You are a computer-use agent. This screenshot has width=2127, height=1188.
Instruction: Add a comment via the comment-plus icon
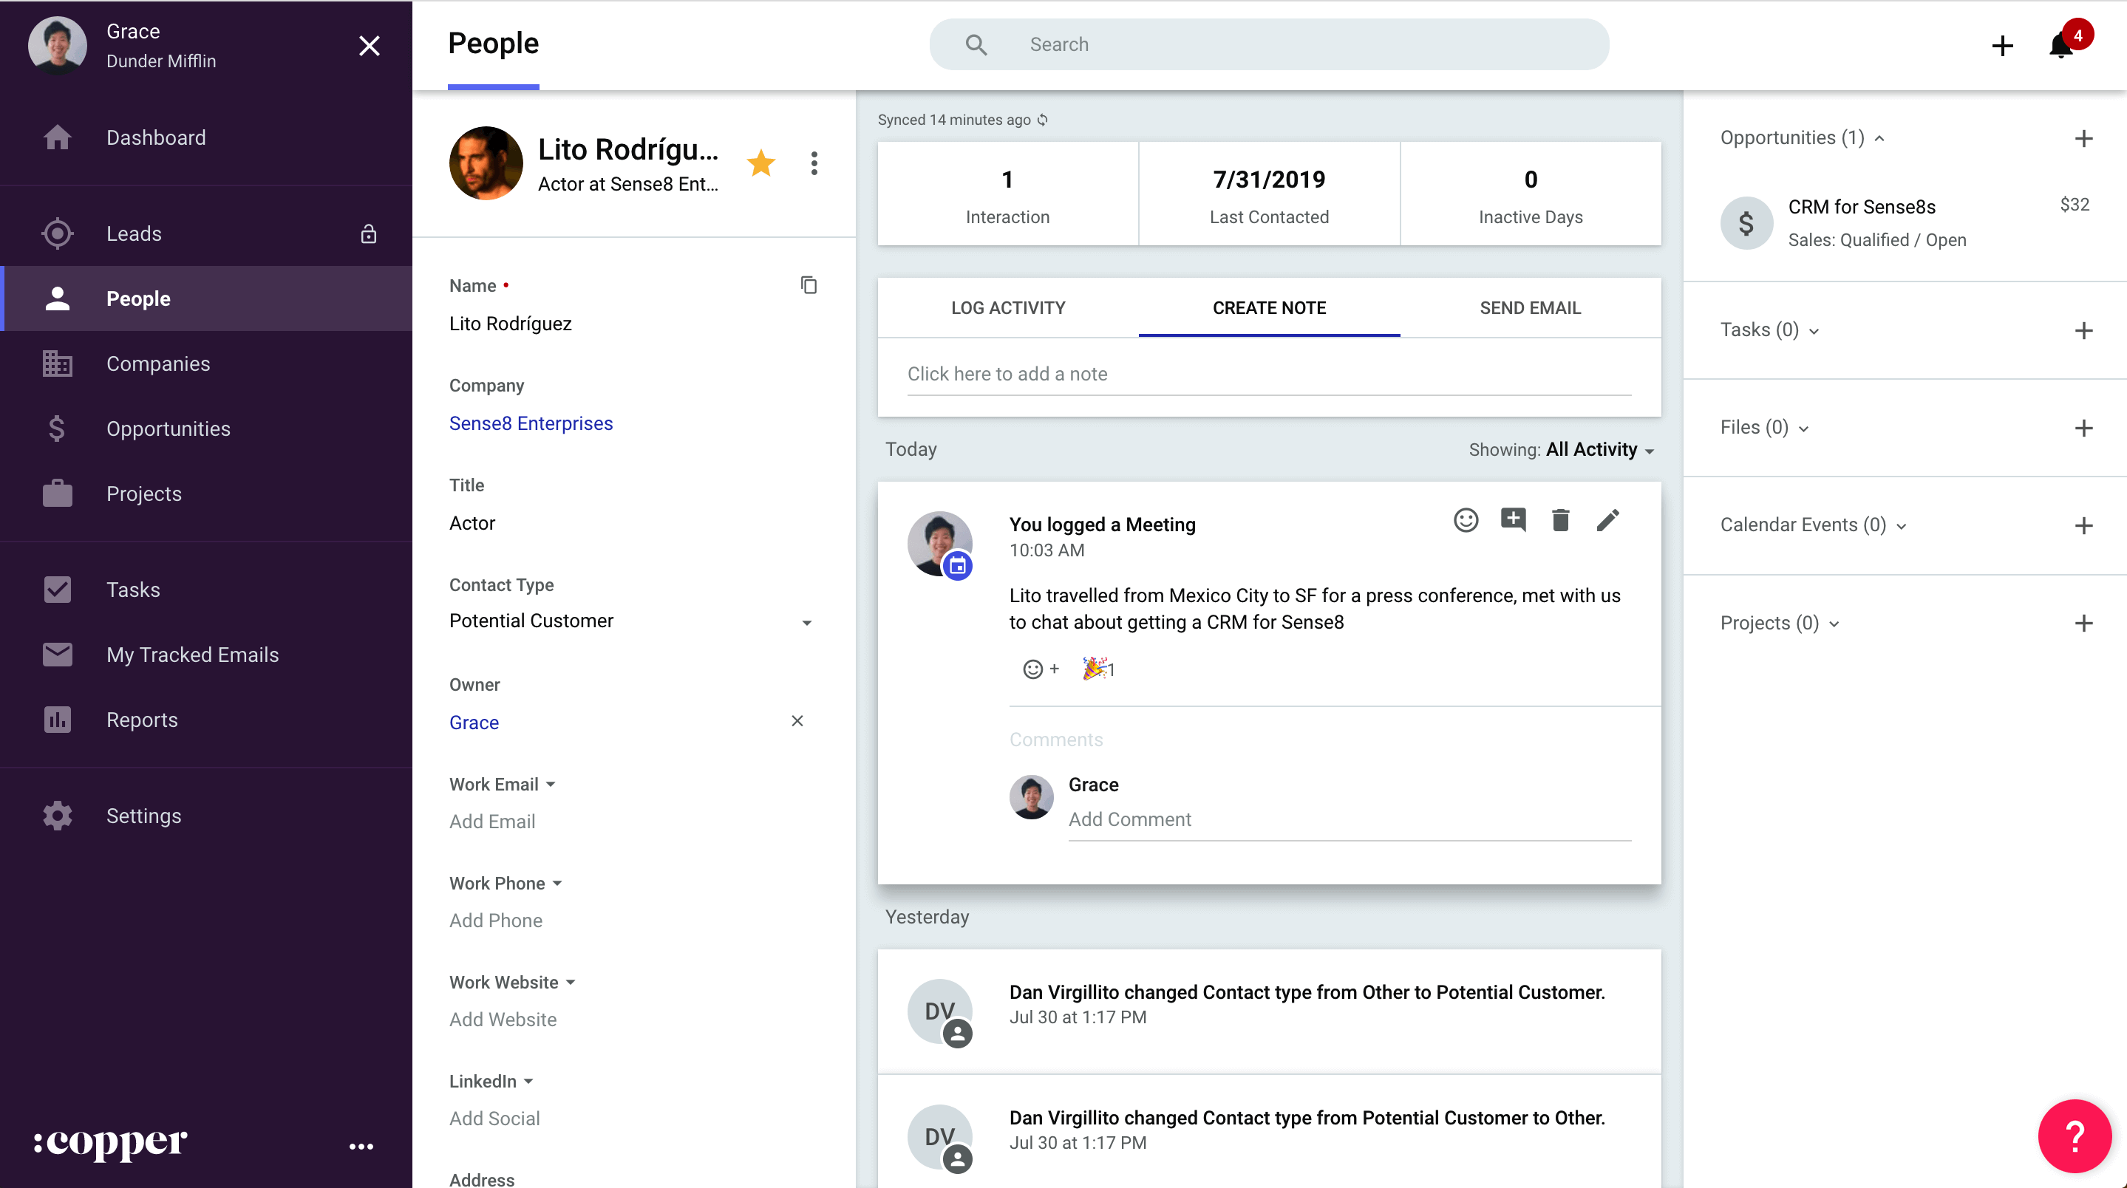point(1513,519)
